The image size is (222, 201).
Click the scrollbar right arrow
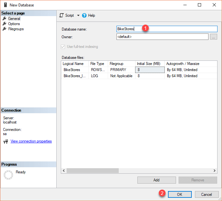coord(215,171)
